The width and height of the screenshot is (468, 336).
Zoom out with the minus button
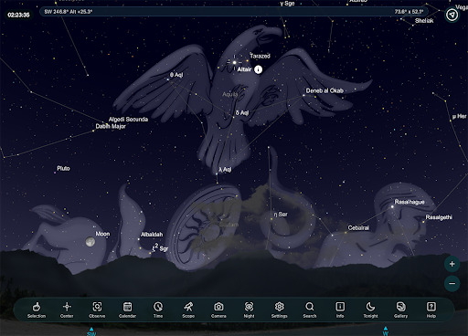[x=452, y=284]
